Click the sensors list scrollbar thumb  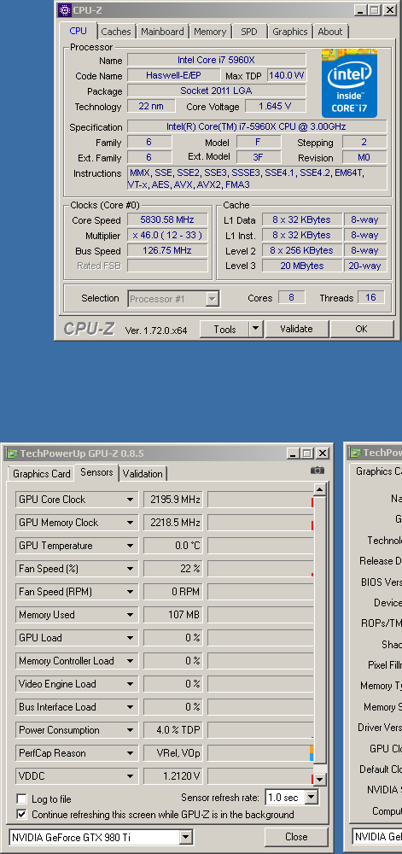click(320, 629)
